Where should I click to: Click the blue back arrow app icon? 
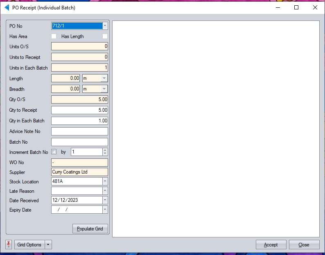tap(7, 8)
